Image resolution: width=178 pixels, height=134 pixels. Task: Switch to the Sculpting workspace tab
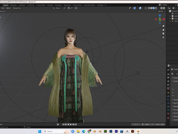pyautogui.click(x=22, y=5)
